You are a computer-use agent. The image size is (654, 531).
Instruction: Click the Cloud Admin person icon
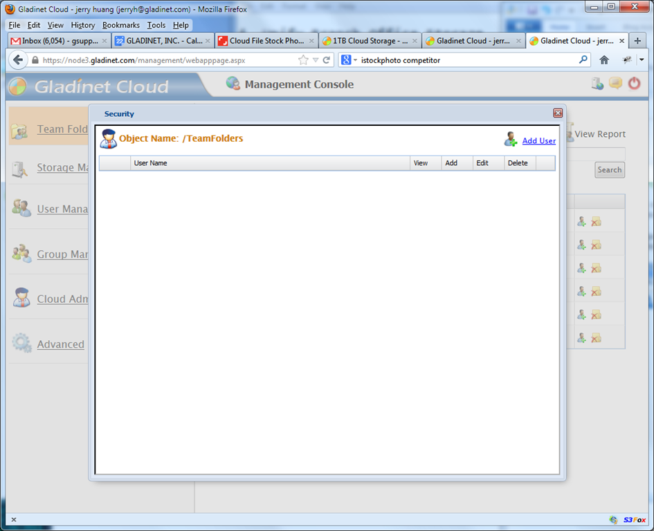point(21,297)
